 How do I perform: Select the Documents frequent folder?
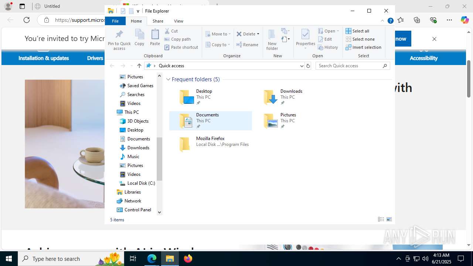(210, 121)
